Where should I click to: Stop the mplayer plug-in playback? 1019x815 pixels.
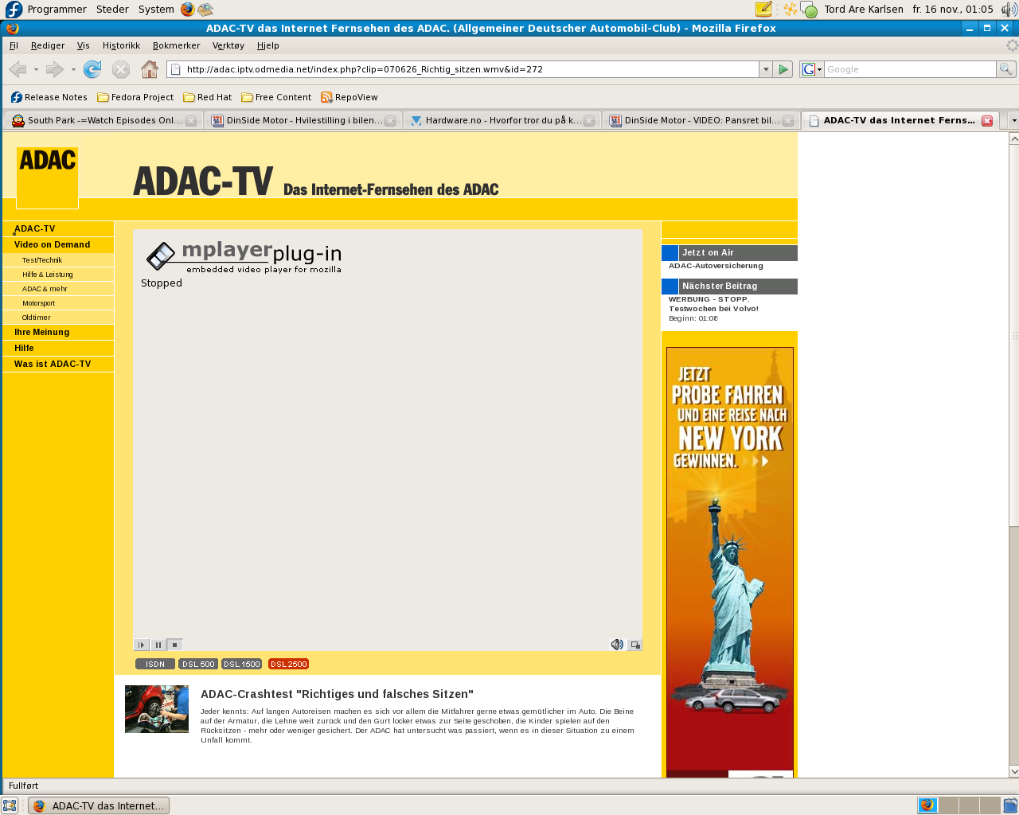click(x=175, y=645)
